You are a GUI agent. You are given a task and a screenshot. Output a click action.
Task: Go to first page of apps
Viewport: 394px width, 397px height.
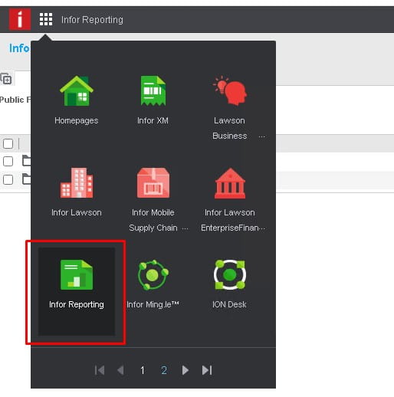coord(100,370)
